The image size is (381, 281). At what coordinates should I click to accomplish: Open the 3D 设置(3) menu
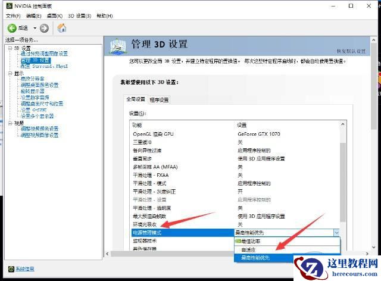coord(79,16)
